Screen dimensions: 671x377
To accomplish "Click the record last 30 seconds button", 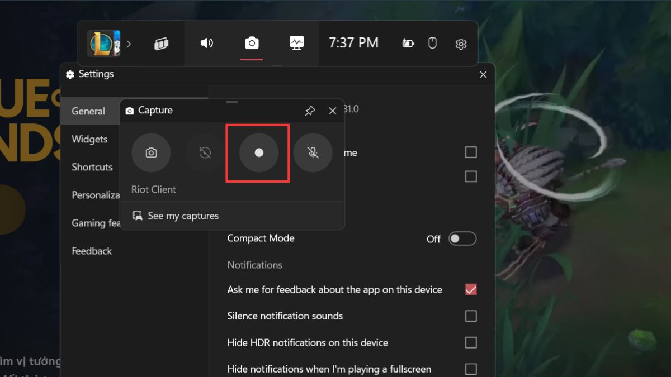I will [205, 152].
